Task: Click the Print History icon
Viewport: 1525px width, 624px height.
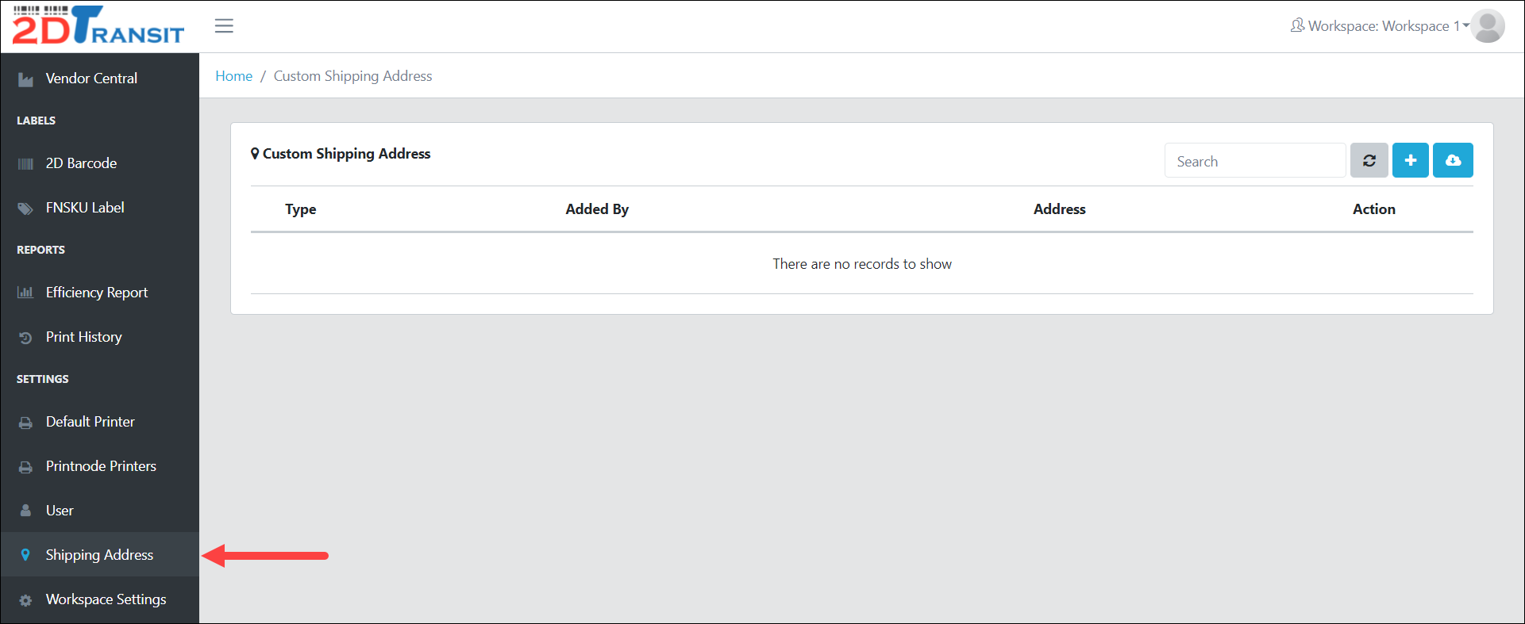Action: 25,338
